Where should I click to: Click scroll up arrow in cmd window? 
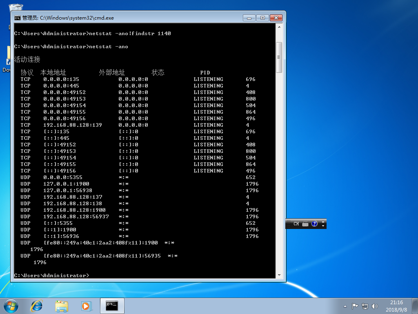click(x=279, y=27)
